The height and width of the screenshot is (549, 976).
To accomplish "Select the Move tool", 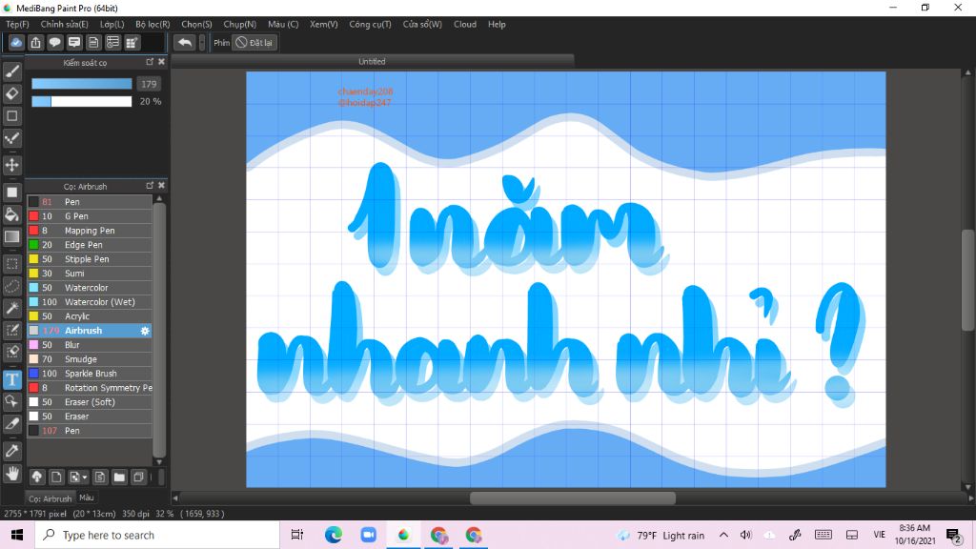I will click(x=11, y=165).
